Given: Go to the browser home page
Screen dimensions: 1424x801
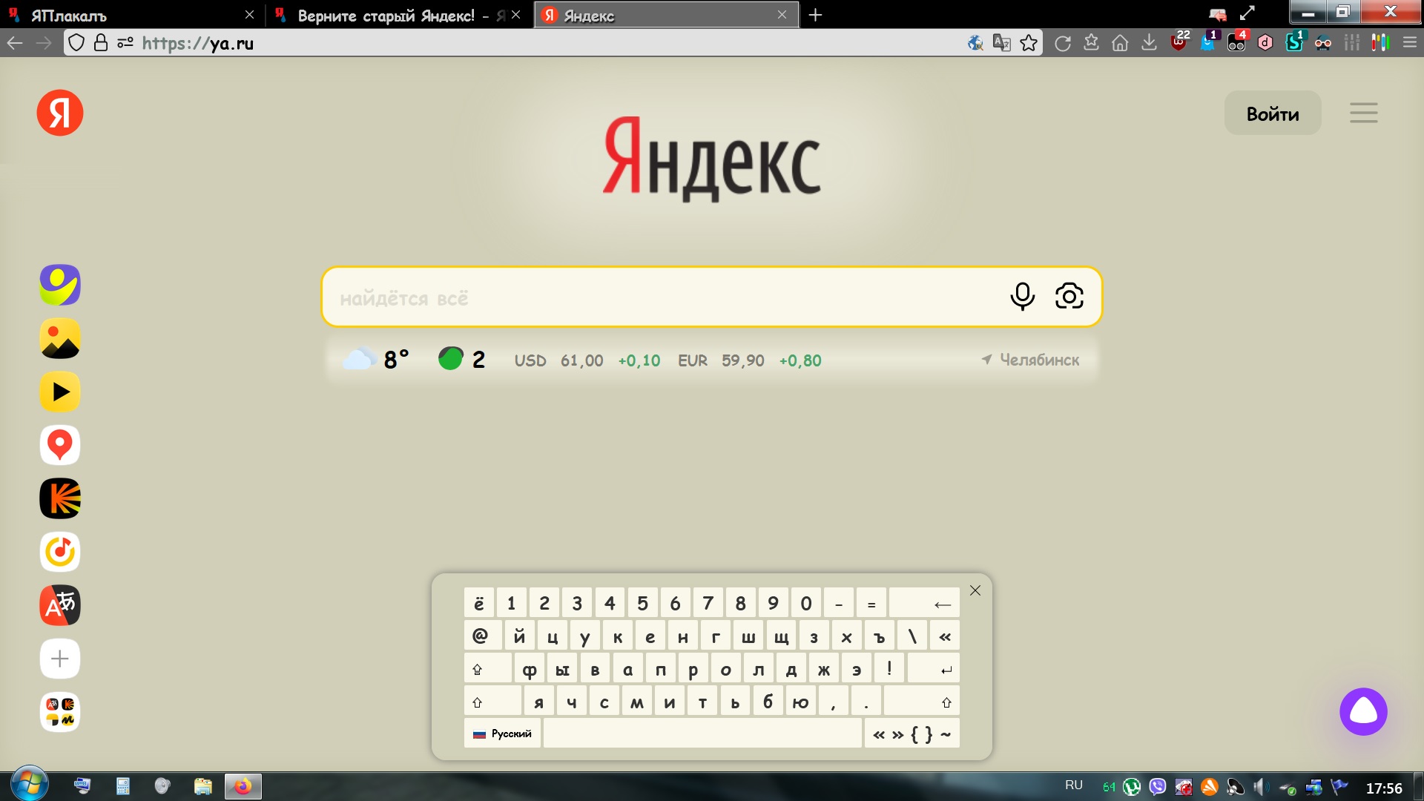Looking at the screenshot, I should [x=1120, y=43].
